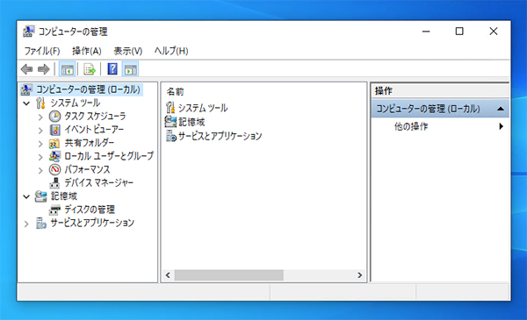527x320 pixels.
Task: Close the コンピューターの管理 window
Action: [x=494, y=32]
